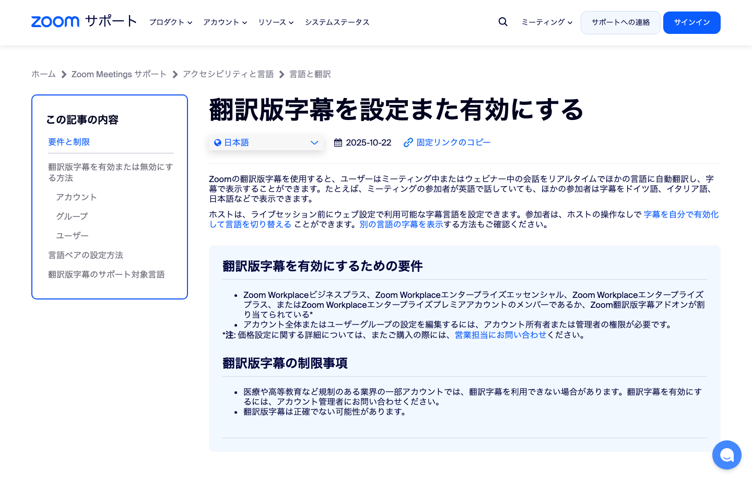Viewport: 752px width, 480px height.
Task: Open the chat bubble widget
Action: tap(726, 455)
